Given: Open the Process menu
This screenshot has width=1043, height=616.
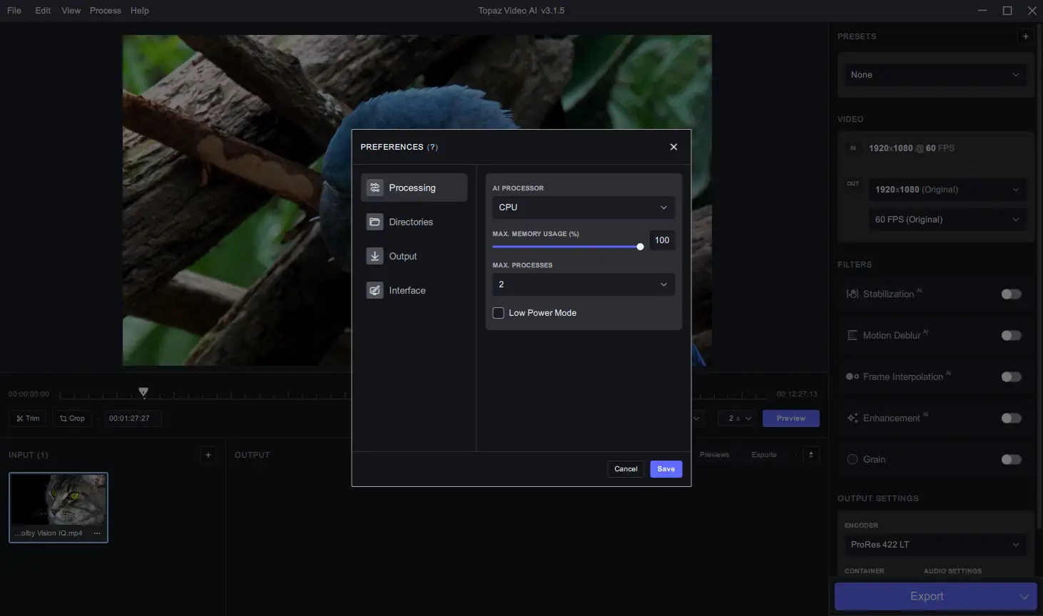Looking at the screenshot, I should 106,11.
